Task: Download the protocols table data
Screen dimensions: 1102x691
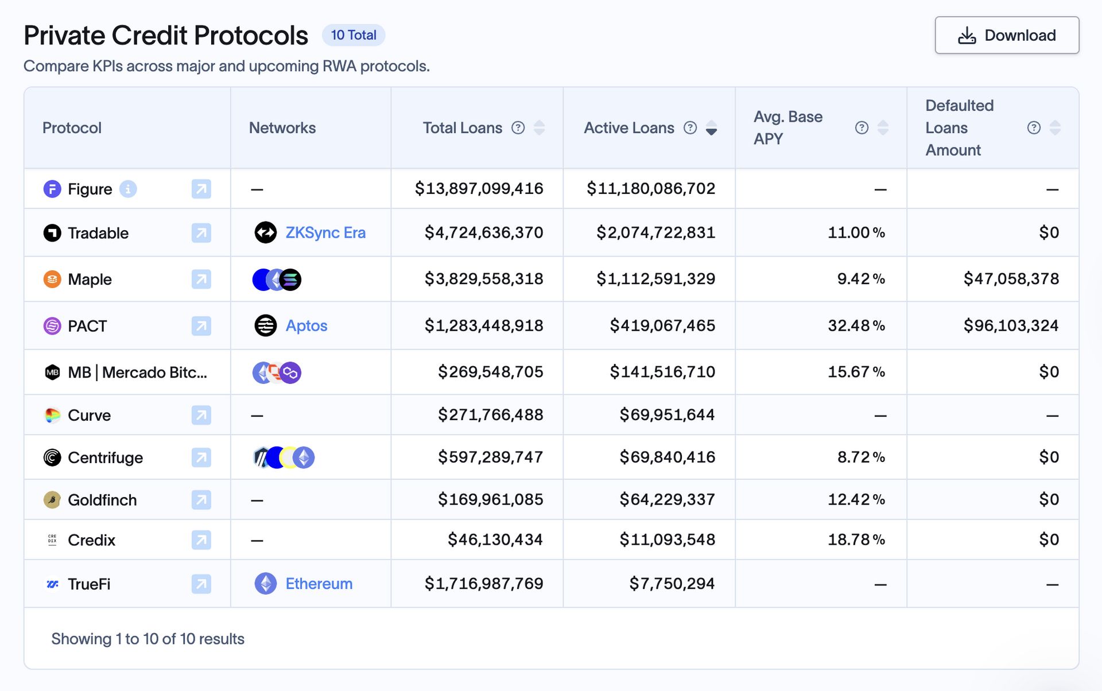Action: pyautogui.click(x=1006, y=36)
